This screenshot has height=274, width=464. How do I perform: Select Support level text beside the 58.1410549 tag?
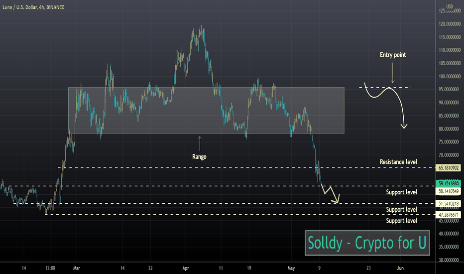(x=402, y=192)
